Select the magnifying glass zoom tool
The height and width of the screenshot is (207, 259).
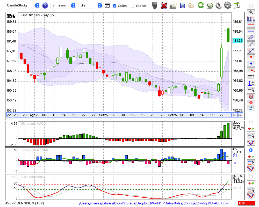[251, 12]
